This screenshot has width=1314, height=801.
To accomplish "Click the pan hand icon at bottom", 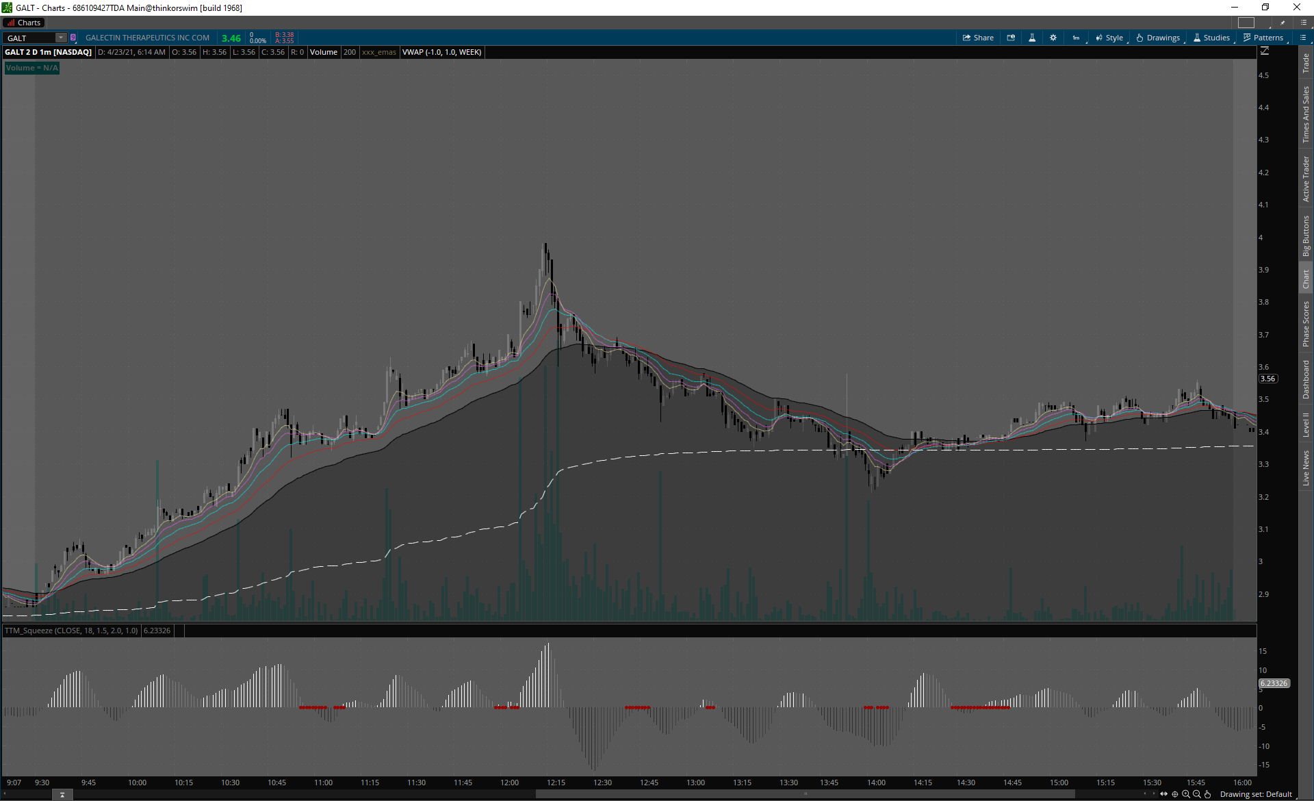I will [1208, 794].
